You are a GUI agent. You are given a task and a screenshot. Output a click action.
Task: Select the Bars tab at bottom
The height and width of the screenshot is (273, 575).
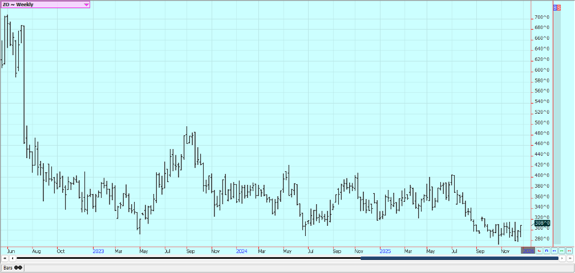[8, 267]
